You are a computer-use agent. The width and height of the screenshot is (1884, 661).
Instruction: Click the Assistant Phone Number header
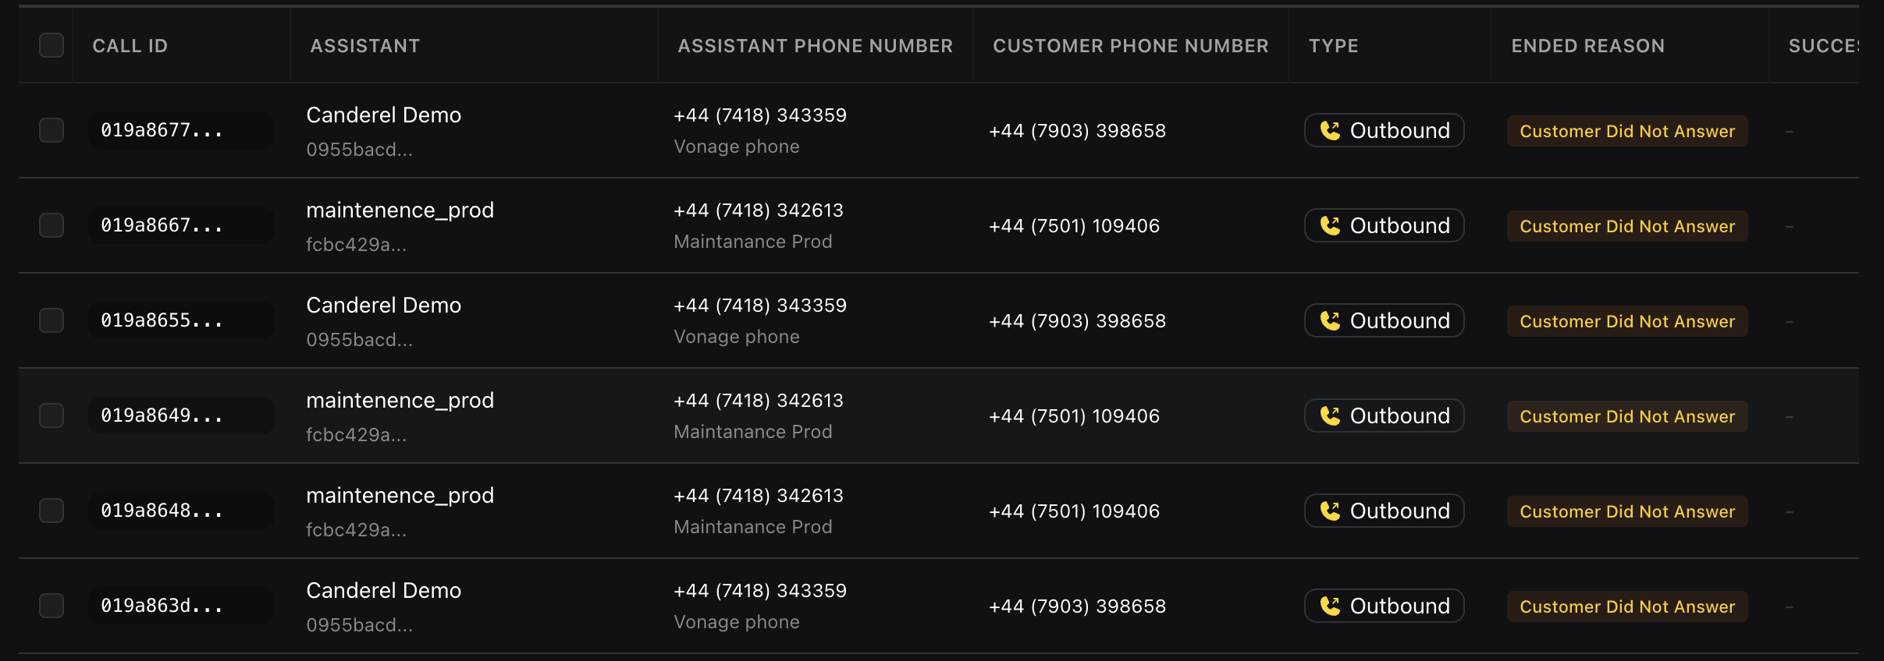pos(815,46)
